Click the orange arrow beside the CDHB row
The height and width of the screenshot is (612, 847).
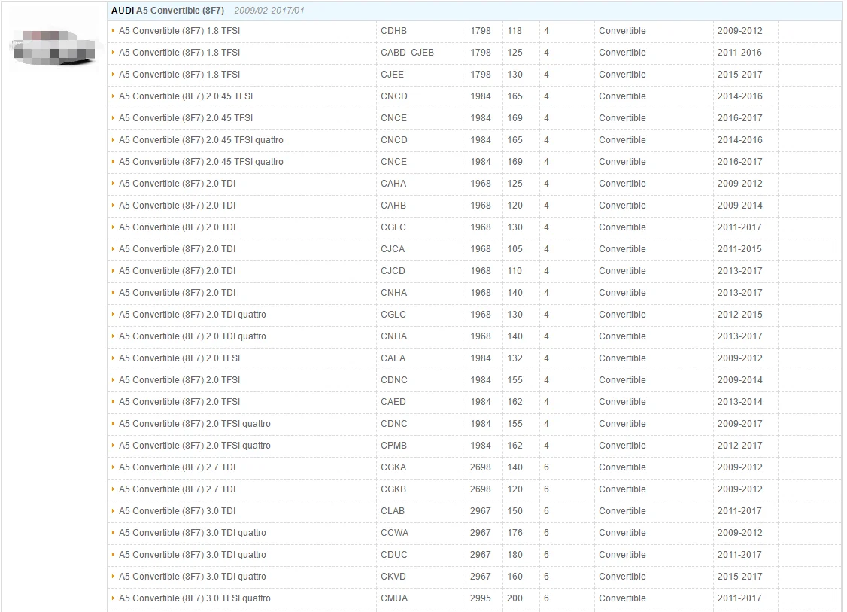tap(113, 31)
